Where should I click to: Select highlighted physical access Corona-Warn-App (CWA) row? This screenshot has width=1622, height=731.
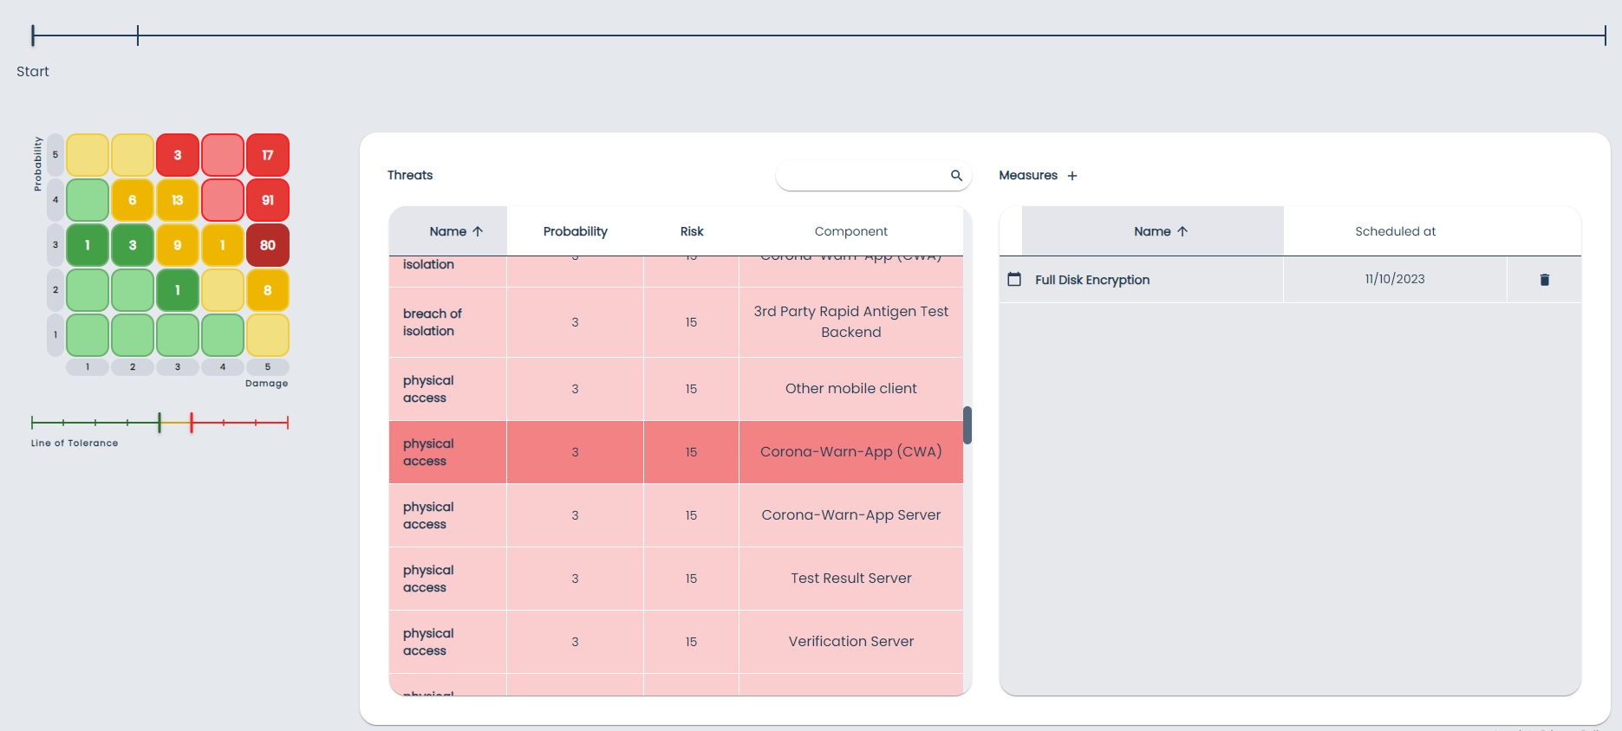[x=676, y=452]
